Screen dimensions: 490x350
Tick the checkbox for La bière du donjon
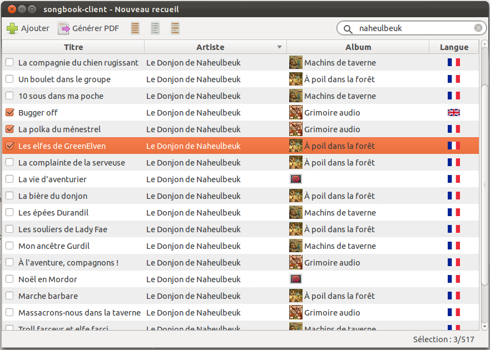coord(9,196)
